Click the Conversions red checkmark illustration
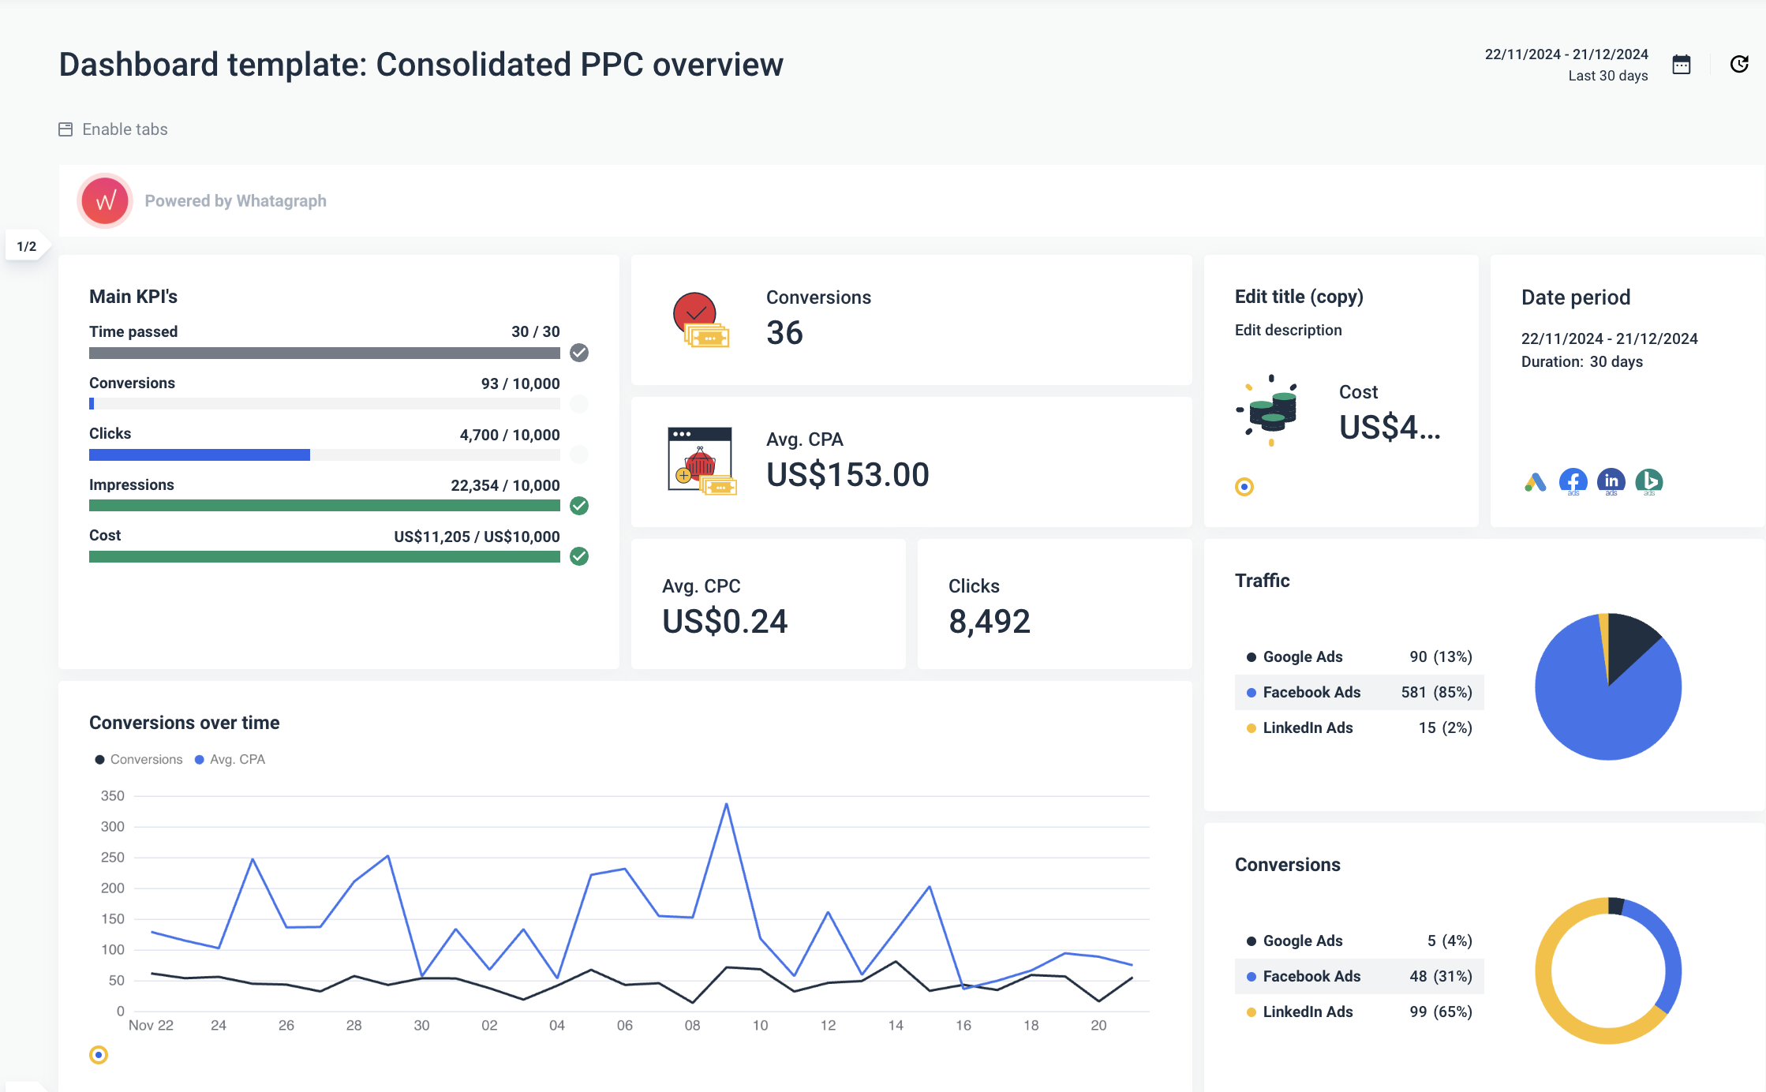The width and height of the screenshot is (1766, 1092). [x=701, y=320]
